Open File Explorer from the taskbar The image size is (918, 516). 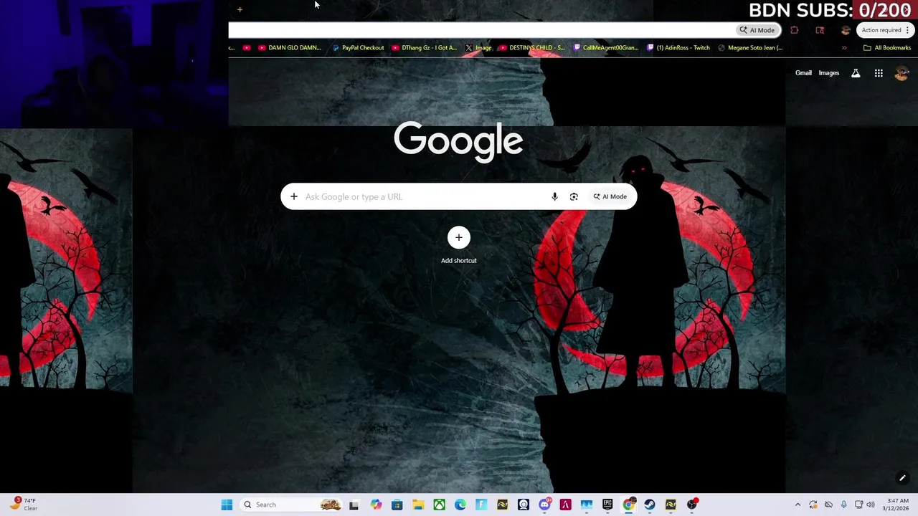coord(418,505)
